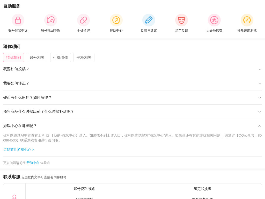Viewport: 265px width, 199px height.
Task: Click the 账号封禁申诉 label
Action: tap(18, 31)
